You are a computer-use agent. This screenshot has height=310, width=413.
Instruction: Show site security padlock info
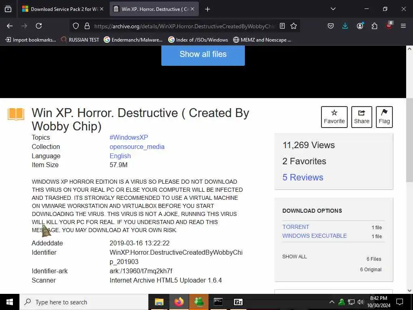87,26
